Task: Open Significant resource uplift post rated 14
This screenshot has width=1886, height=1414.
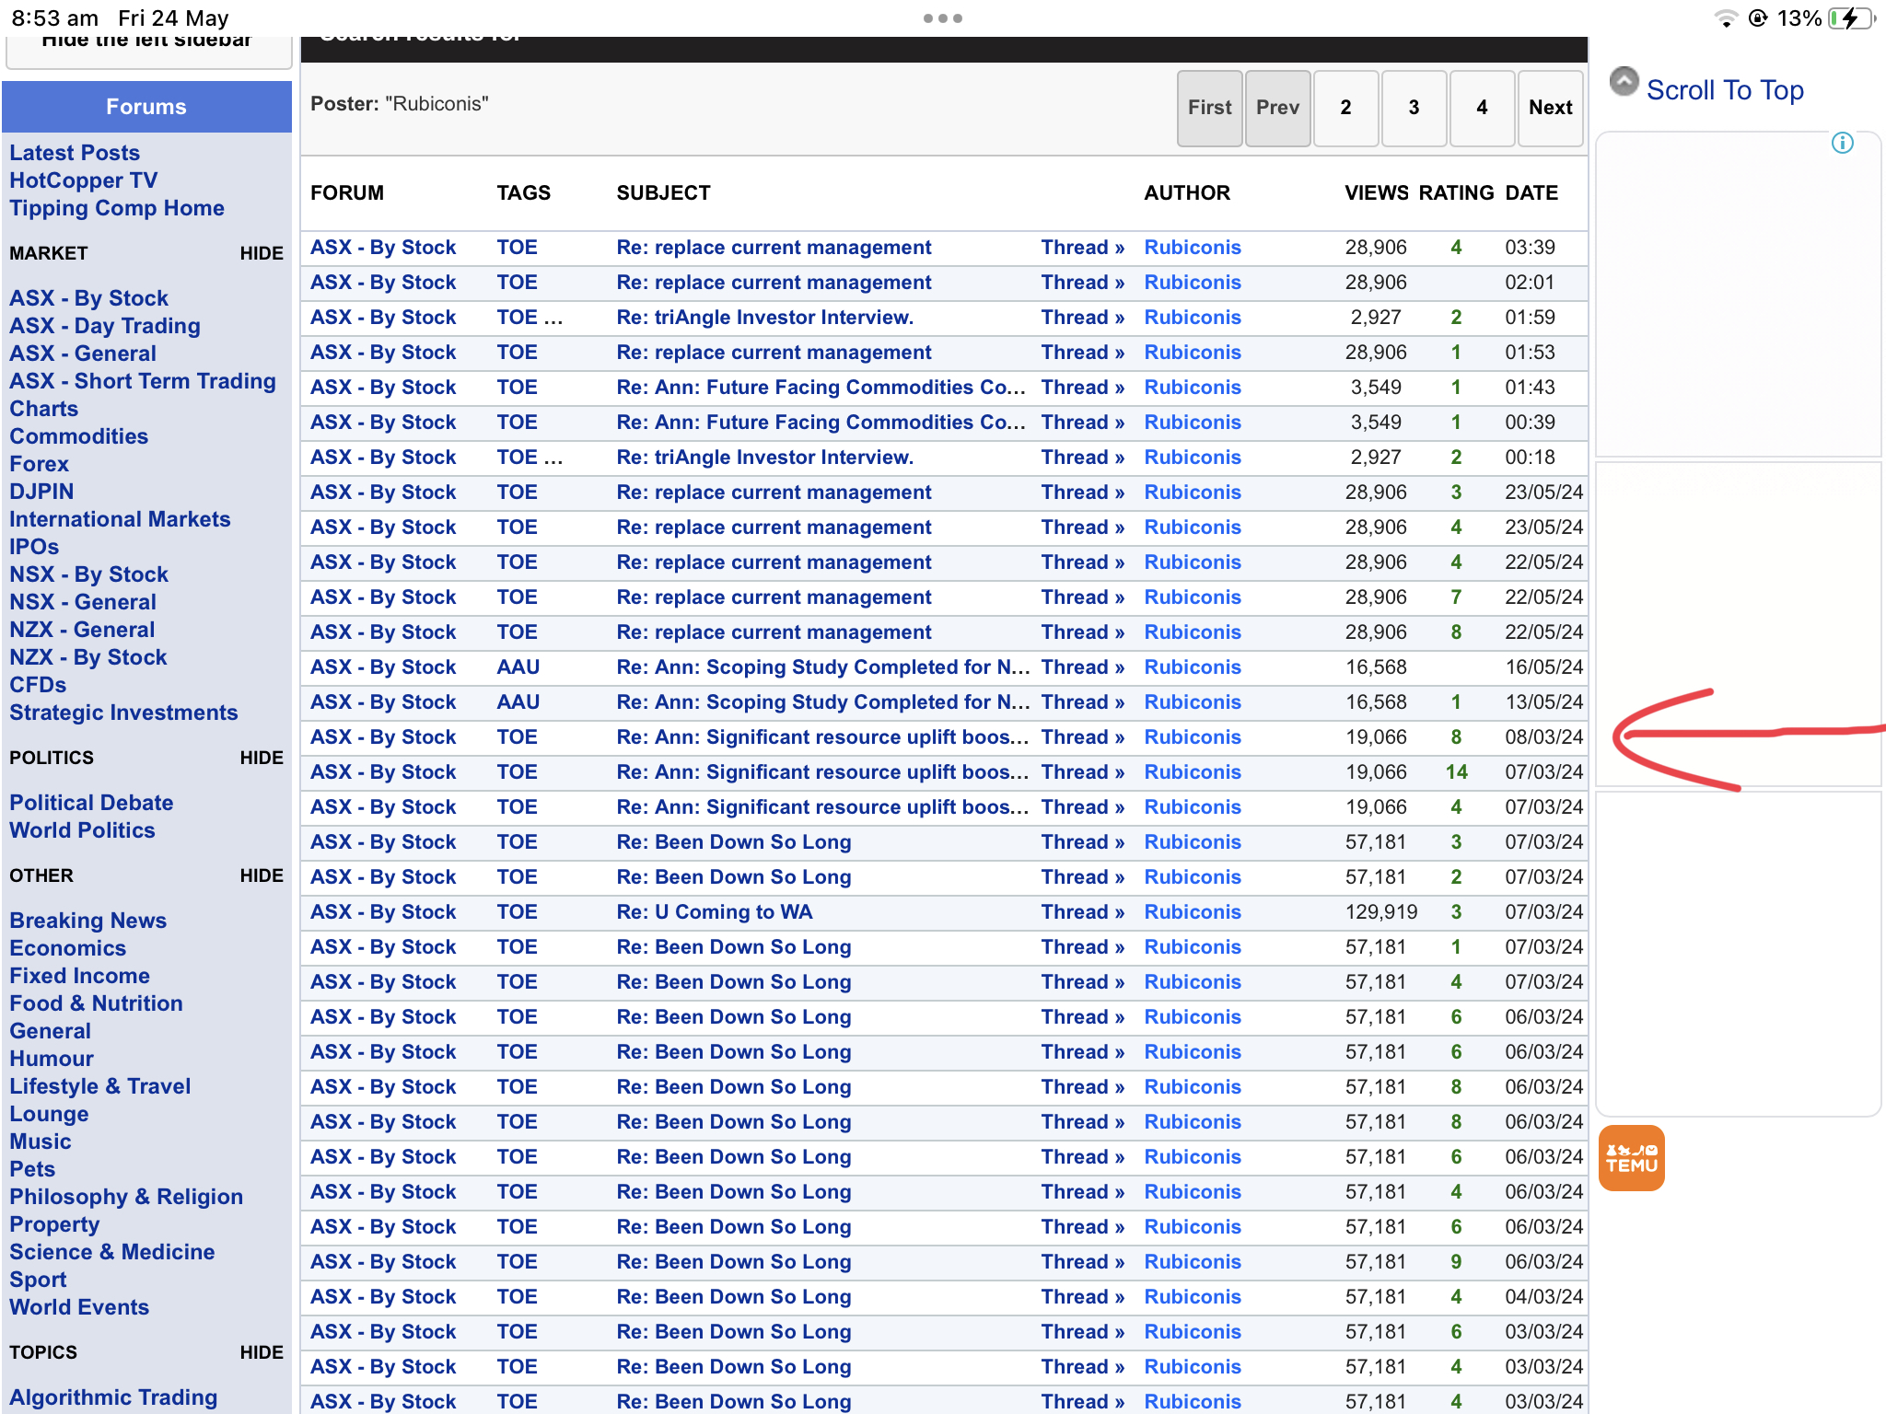Action: [822, 772]
